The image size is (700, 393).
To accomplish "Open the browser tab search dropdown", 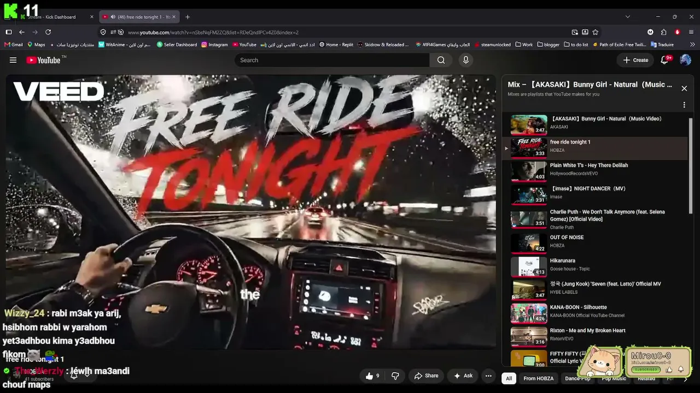I will (x=627, y=17).
